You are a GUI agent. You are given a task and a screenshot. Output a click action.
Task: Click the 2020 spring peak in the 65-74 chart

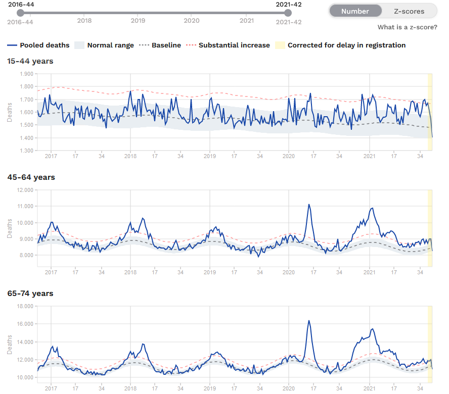(x=308, y=321)
